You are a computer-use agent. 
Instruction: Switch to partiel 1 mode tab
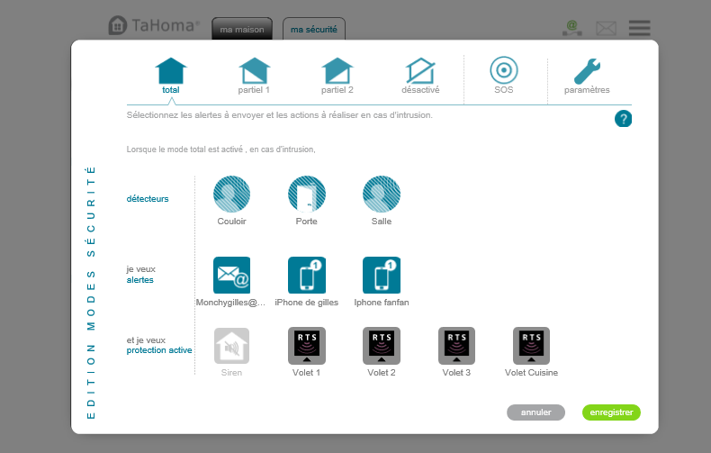point(254,72)
